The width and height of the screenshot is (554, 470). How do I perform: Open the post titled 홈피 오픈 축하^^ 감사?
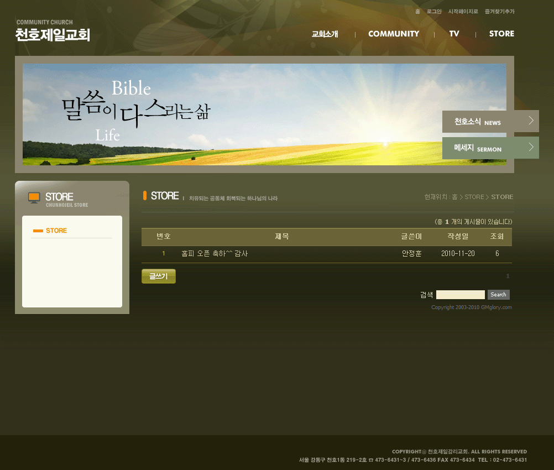215,254
